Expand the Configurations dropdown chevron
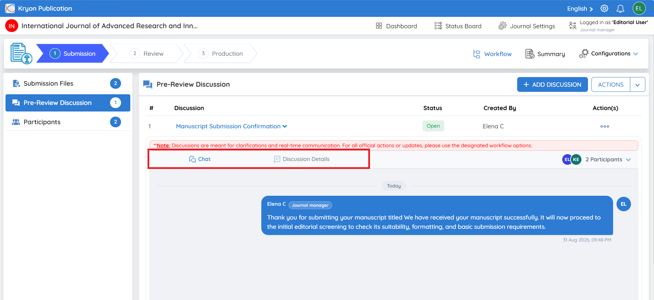Image resolution: width=654 pixels, height=300 pixels. [635, 54]
